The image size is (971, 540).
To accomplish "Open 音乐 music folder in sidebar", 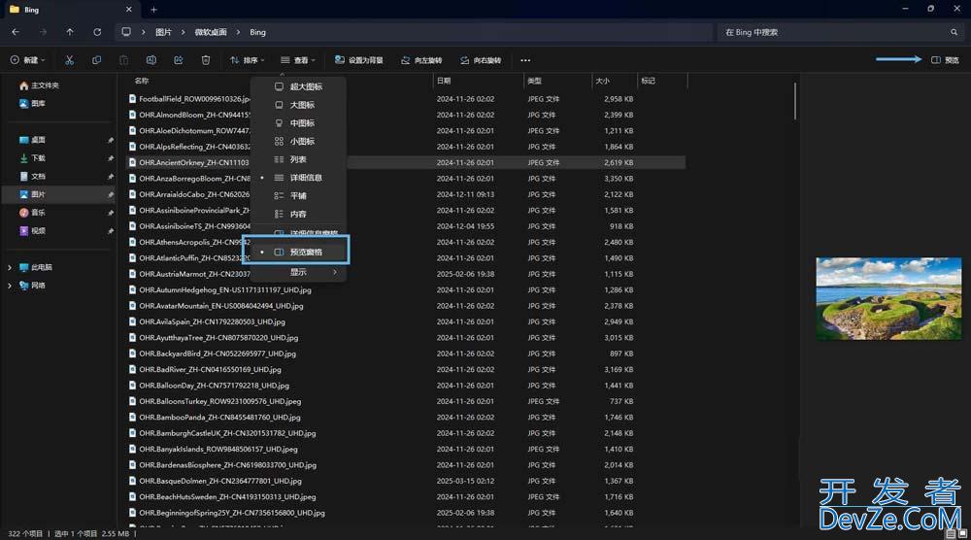I will point(32,213).
